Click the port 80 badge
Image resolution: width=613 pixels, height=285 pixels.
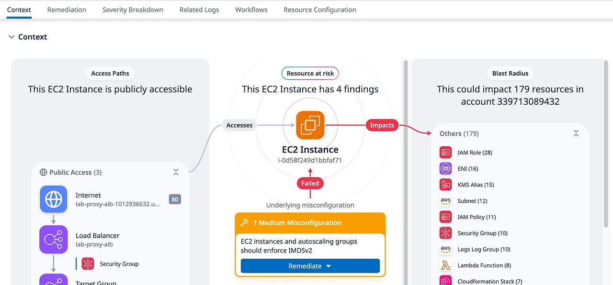pos(175,199)
